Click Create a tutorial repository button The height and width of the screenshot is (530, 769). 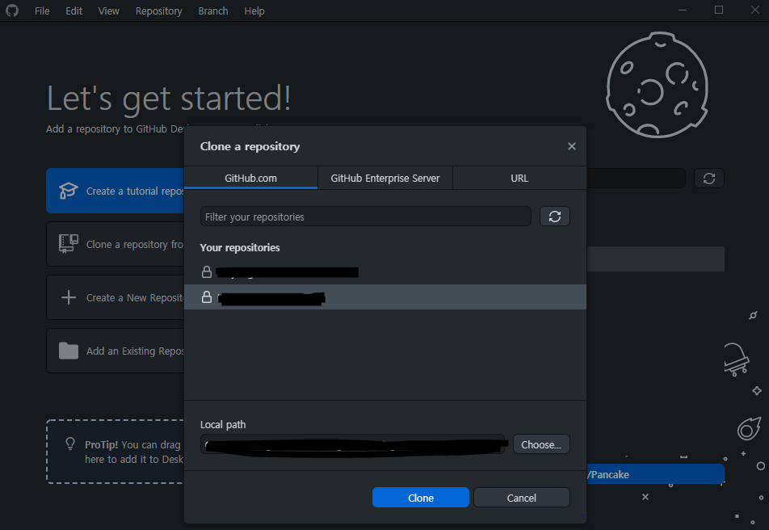point(116,191)
